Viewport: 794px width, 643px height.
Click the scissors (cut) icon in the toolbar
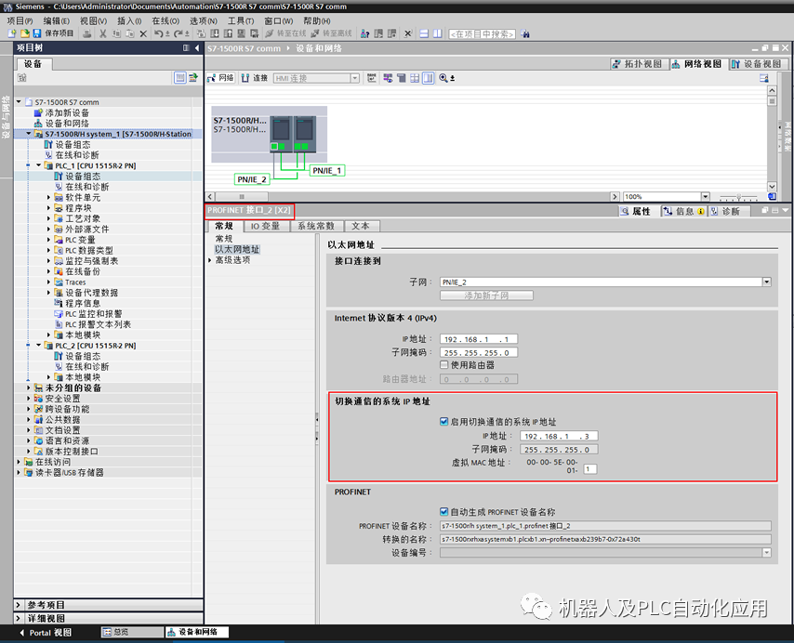point(101,32)
